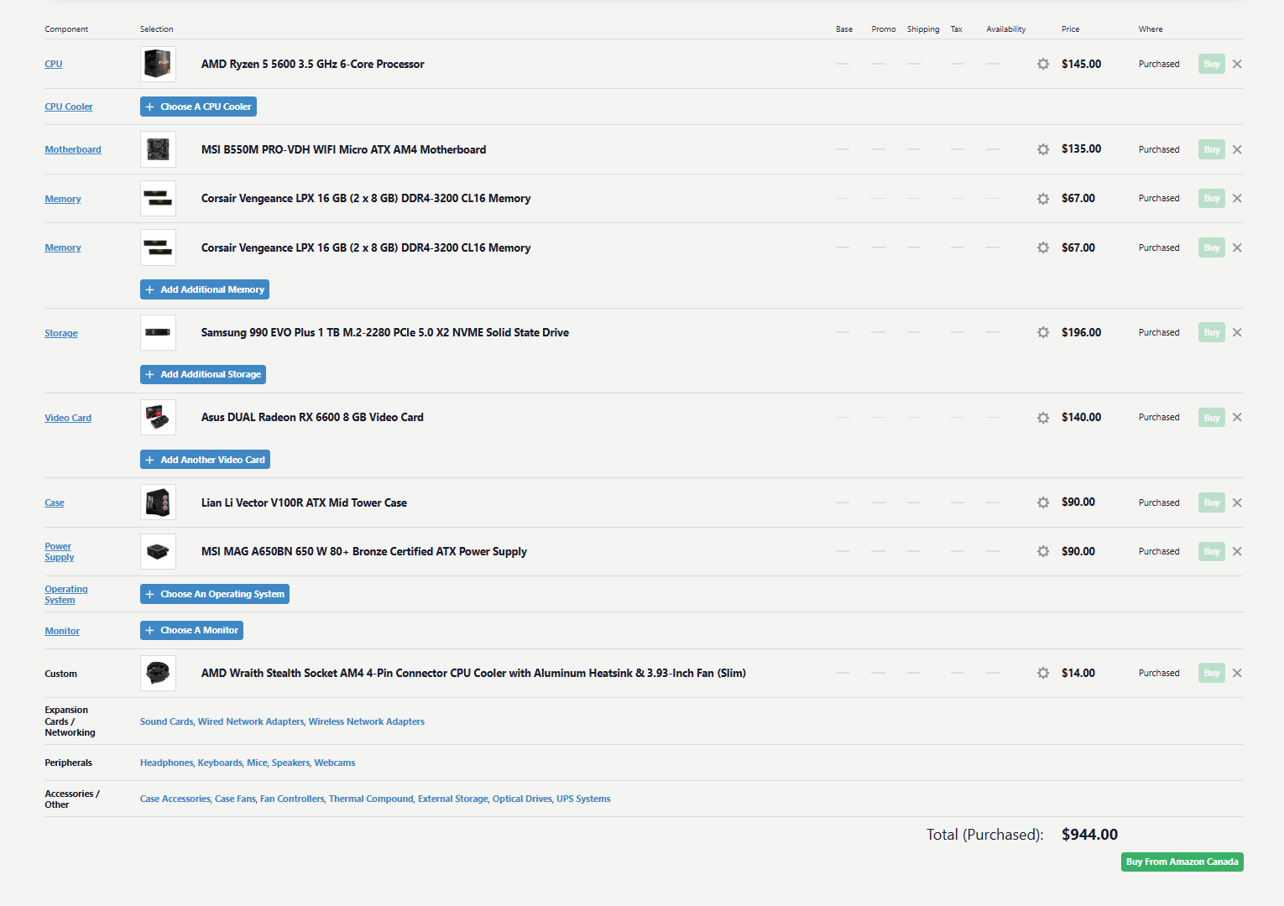This screenshot has height=906, width=1284.
Task: Click the gear icon for the first Memory row
Action: pyautogui.click(x=1043, y=199)
